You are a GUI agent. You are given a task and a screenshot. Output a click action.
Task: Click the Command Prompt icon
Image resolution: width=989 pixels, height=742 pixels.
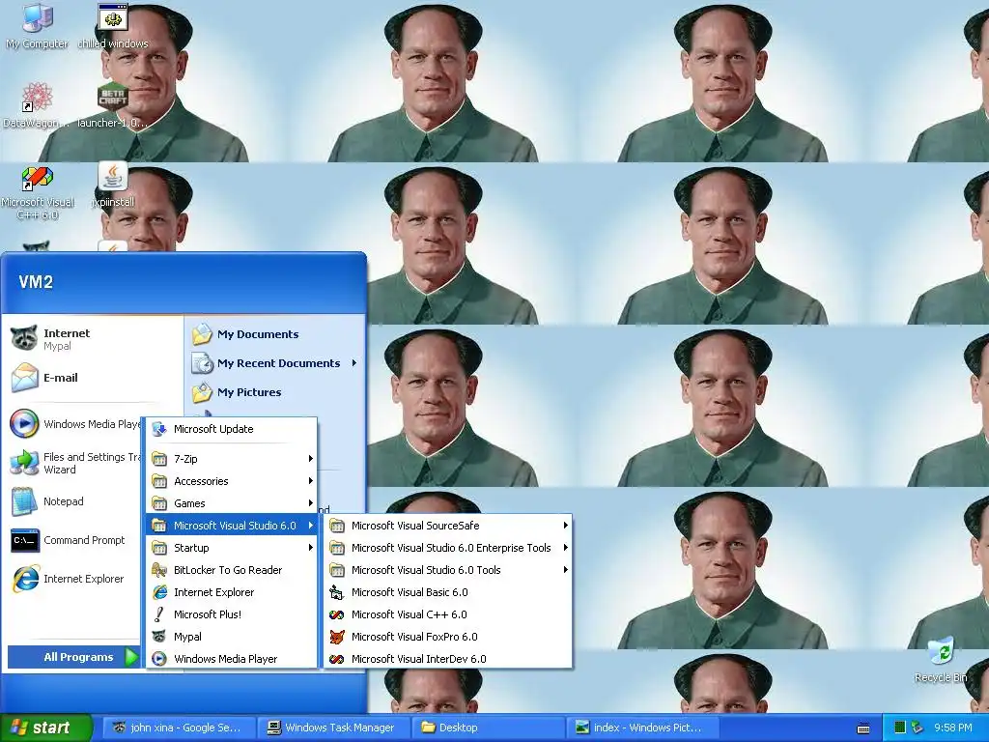pyautogui.click(x=24, y=540)
